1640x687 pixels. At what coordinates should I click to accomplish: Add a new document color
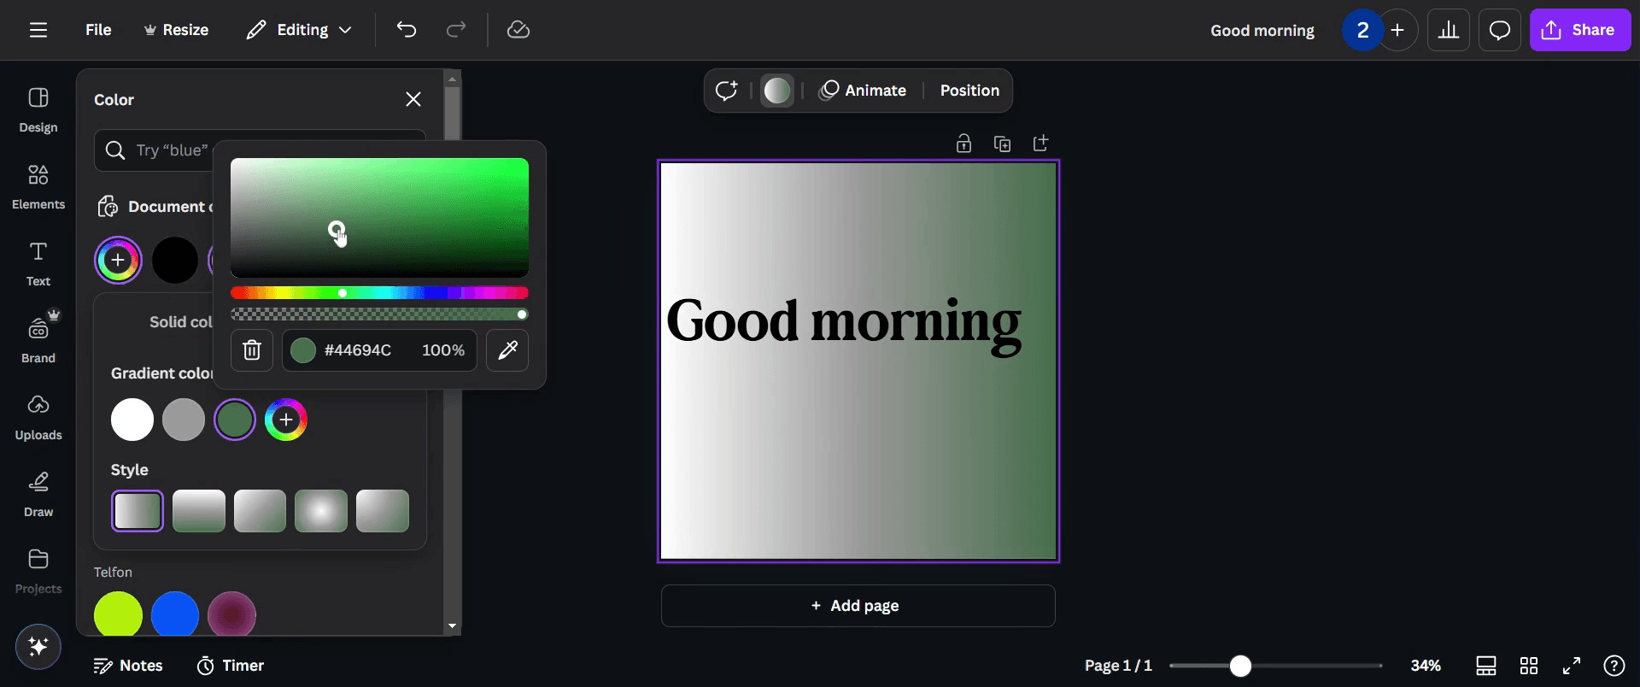point(118,260)
